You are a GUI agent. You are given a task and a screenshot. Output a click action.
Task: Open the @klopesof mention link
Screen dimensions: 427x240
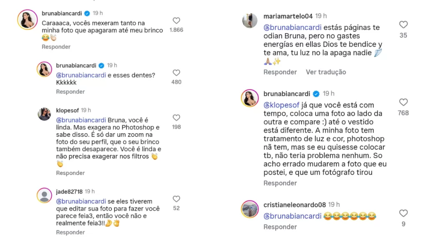(x=281, y=105)
